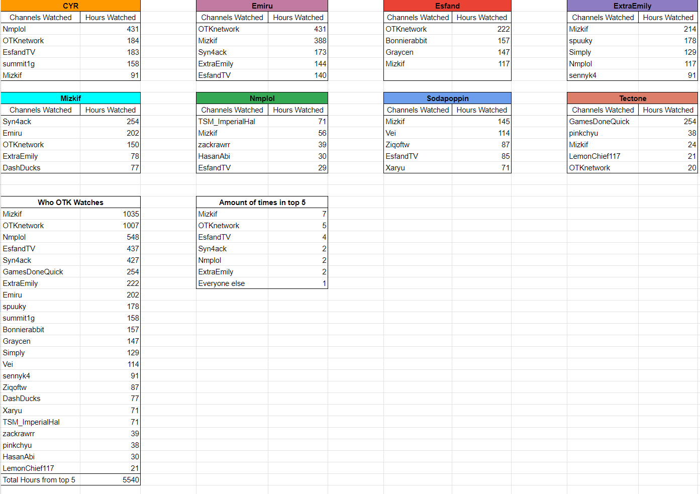Click the sennyk4 cell in ExtraEmily table

coord(603,75)
